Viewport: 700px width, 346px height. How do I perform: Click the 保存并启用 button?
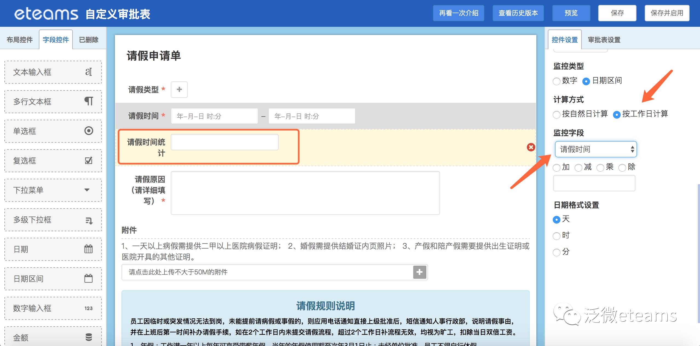(667, 13)
